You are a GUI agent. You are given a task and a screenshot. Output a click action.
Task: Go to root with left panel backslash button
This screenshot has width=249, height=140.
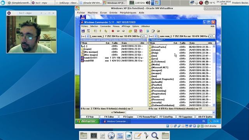[x=142, y=36]
